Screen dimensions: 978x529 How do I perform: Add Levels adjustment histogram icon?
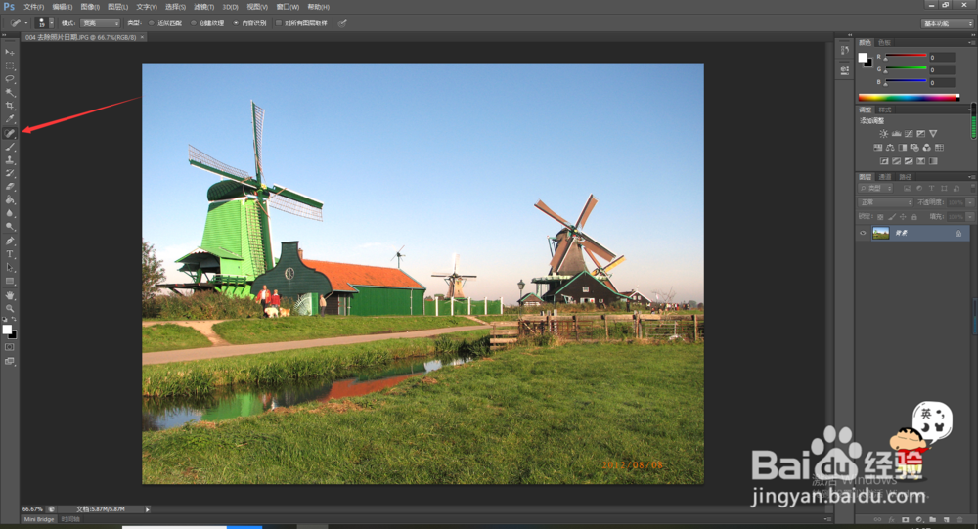click(x=896, y=134)
